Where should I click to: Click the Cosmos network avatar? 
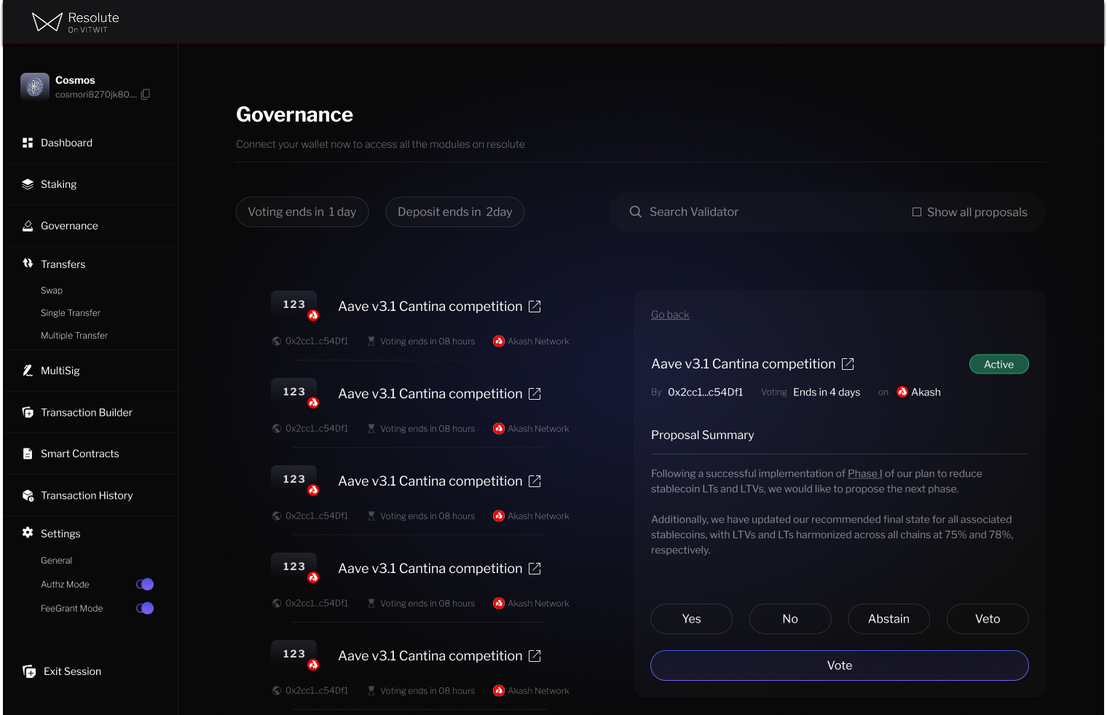[35, 87]
